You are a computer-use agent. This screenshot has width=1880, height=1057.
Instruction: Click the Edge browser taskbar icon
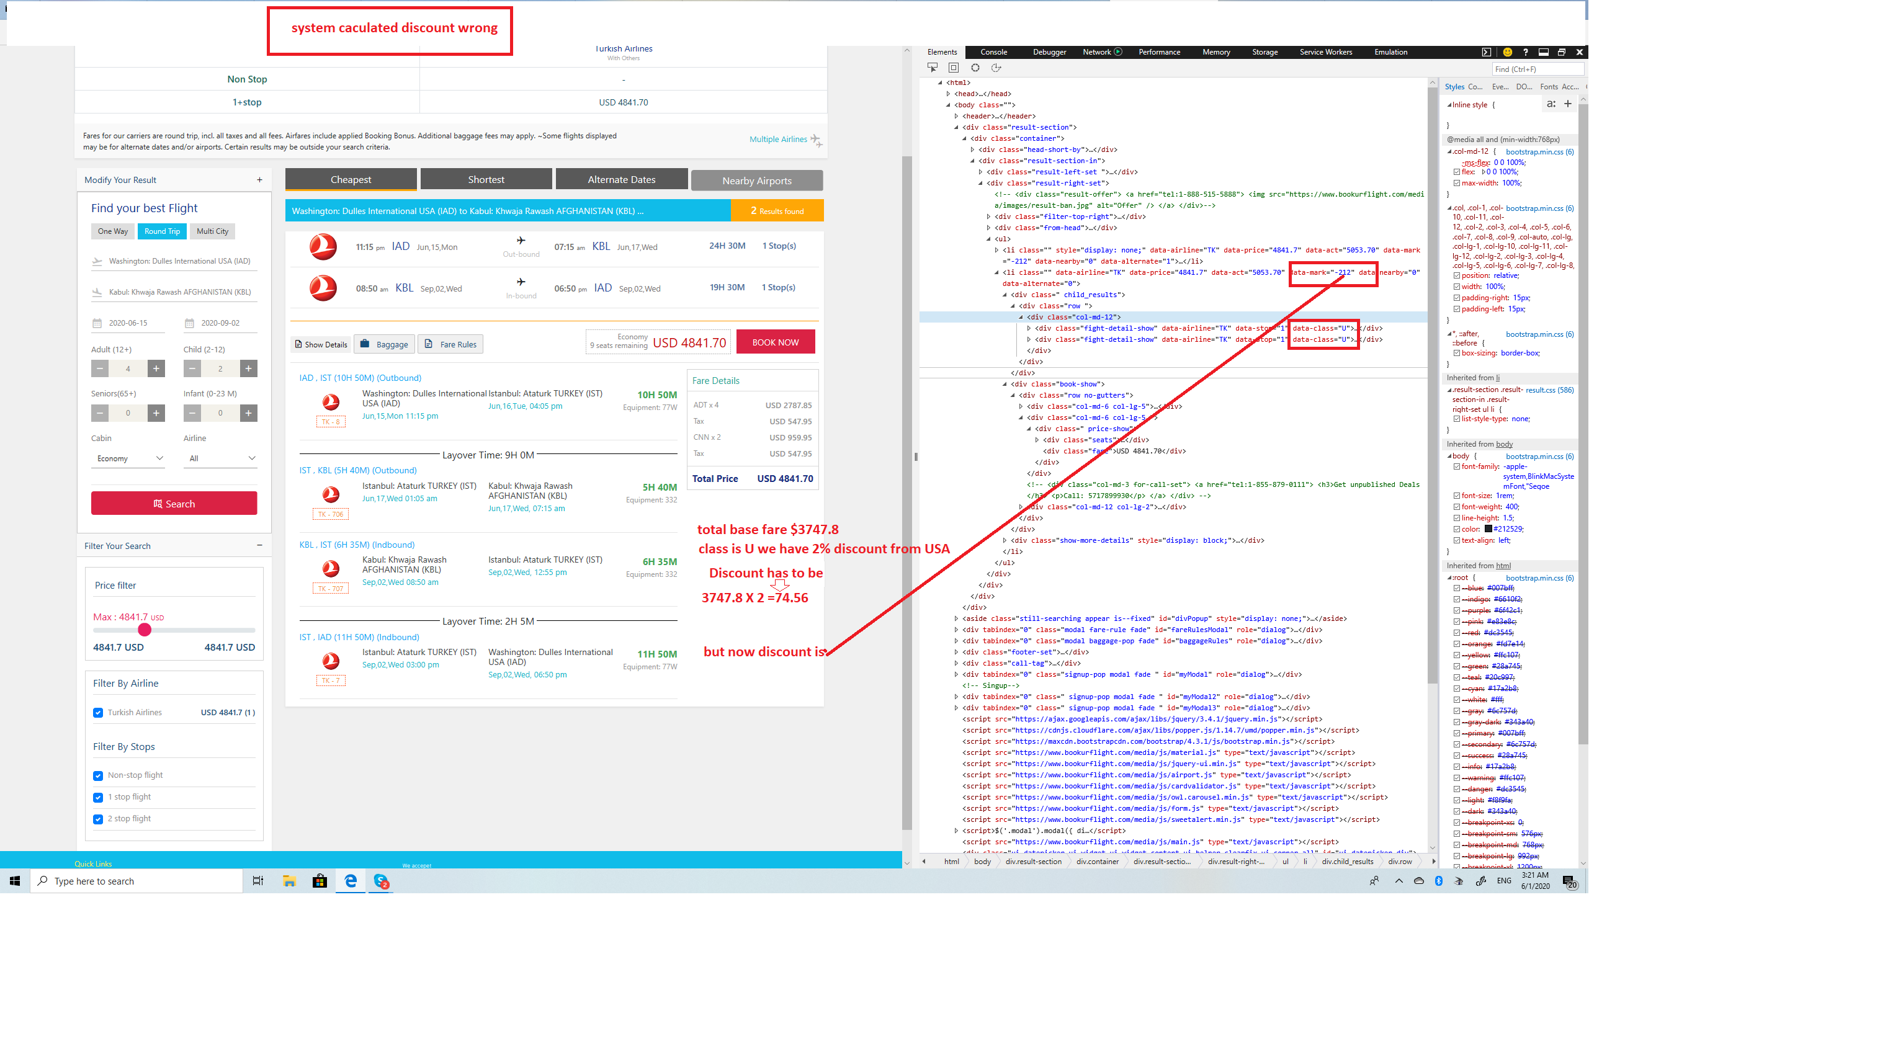tap(351, 881)
